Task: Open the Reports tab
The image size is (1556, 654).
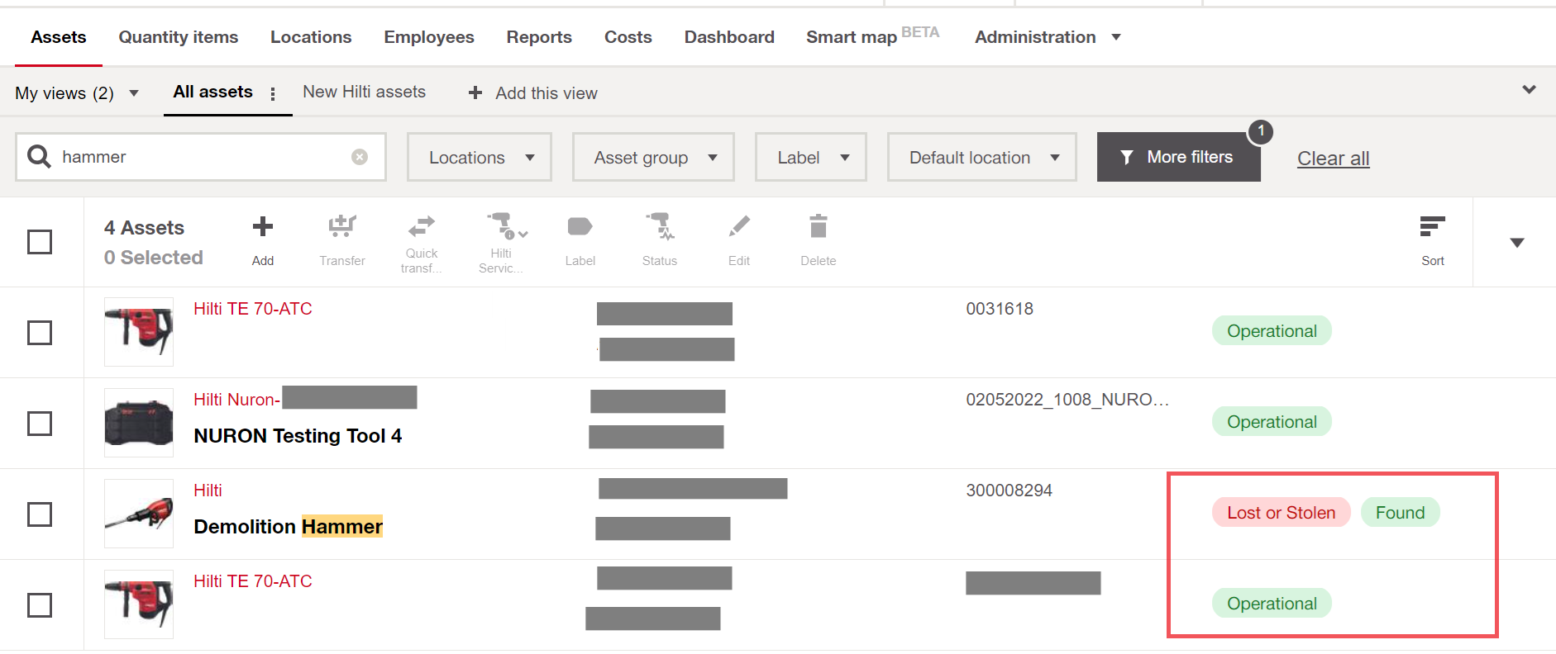Action: coord(539,37)
